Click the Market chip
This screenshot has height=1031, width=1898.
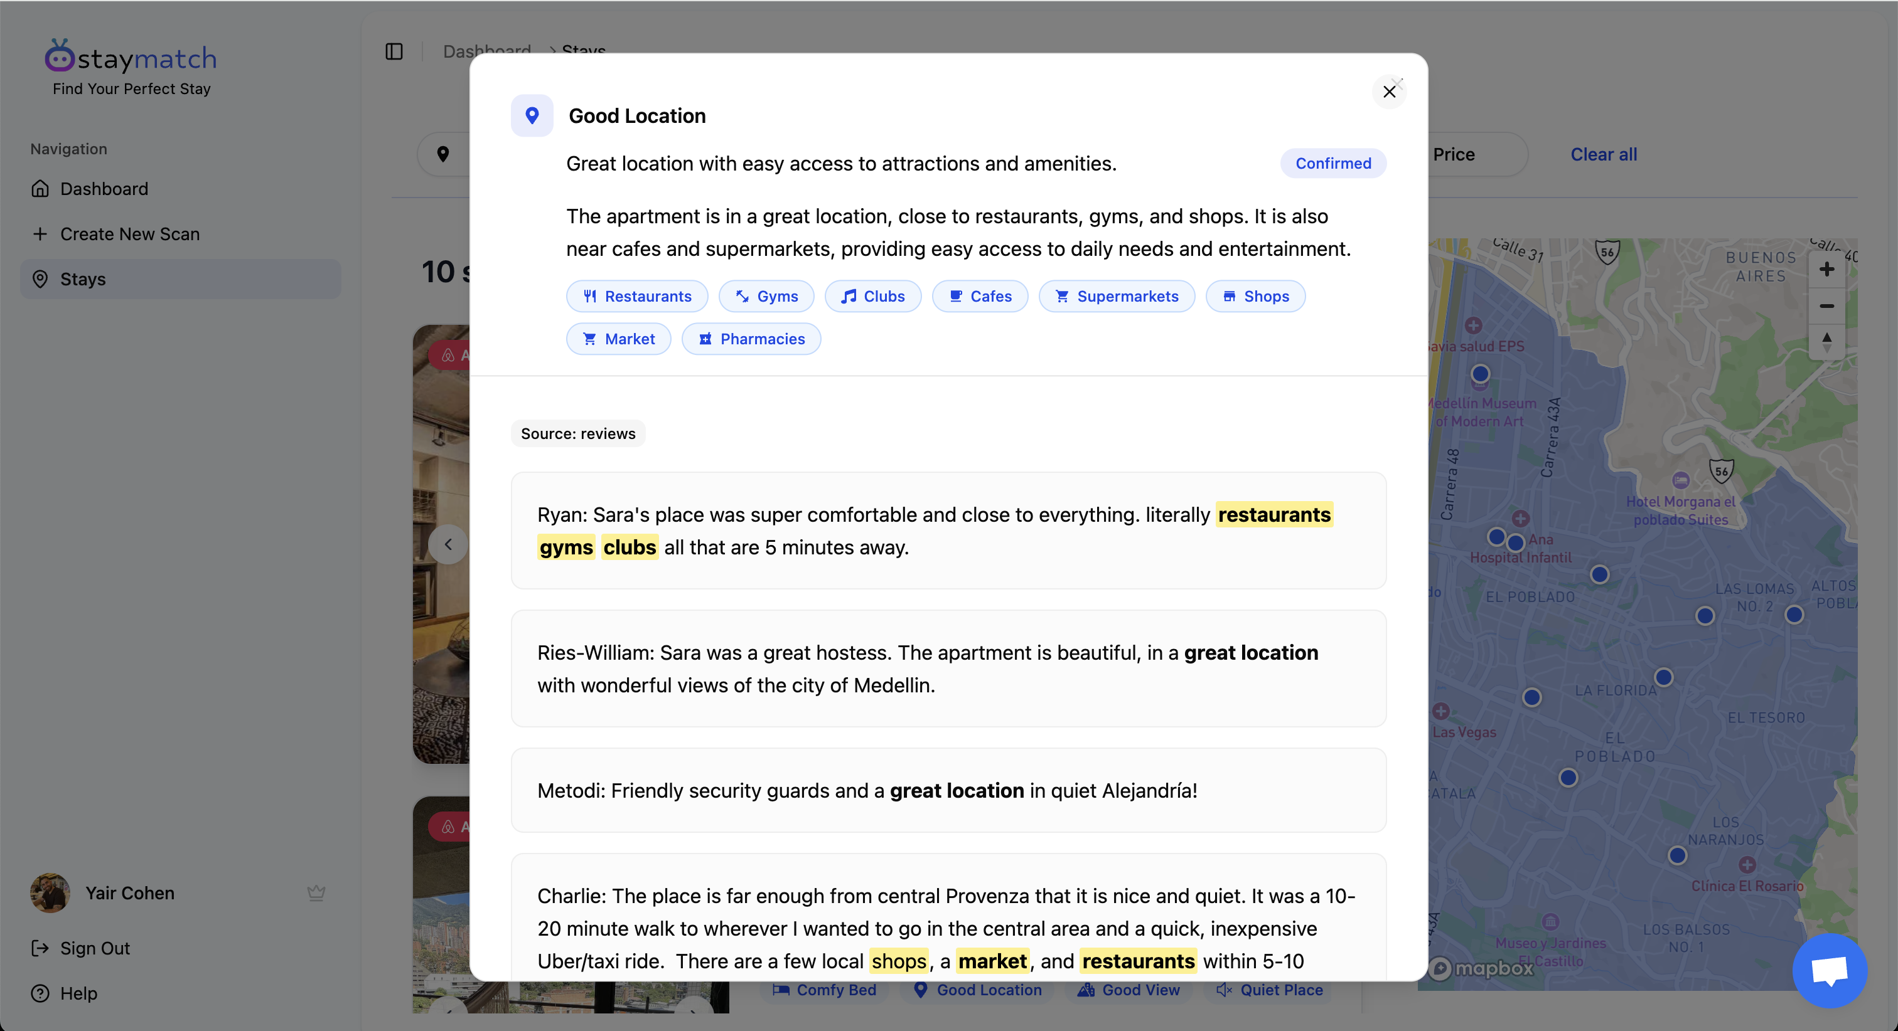[x=618, y=339]
